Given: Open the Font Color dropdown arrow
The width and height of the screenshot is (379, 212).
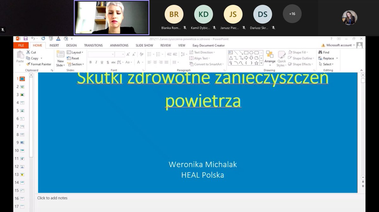Looking at the screenshot, I should [x=142, y=62].
